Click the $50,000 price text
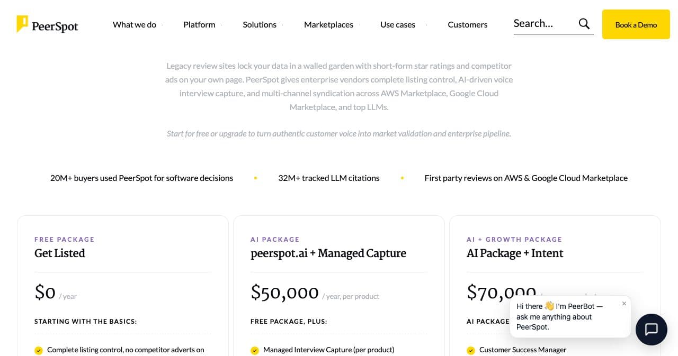 pos(284,292)
